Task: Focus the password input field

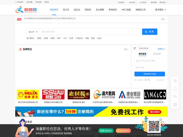Action: pyautogui.click(x=150, y=67)
